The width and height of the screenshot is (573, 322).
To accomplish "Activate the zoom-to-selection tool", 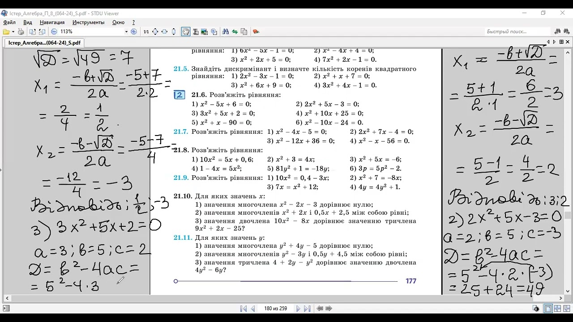I will [x=214, y=32].
